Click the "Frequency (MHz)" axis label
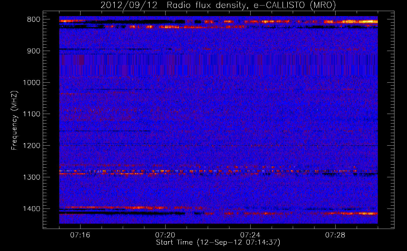407x251 pixels. 14,120
